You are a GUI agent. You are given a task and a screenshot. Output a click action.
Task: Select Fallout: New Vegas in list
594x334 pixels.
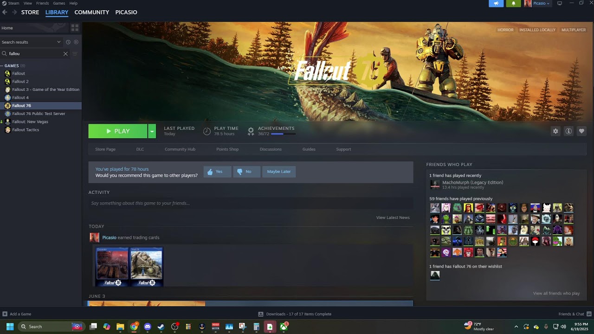(x=41, y=122)
